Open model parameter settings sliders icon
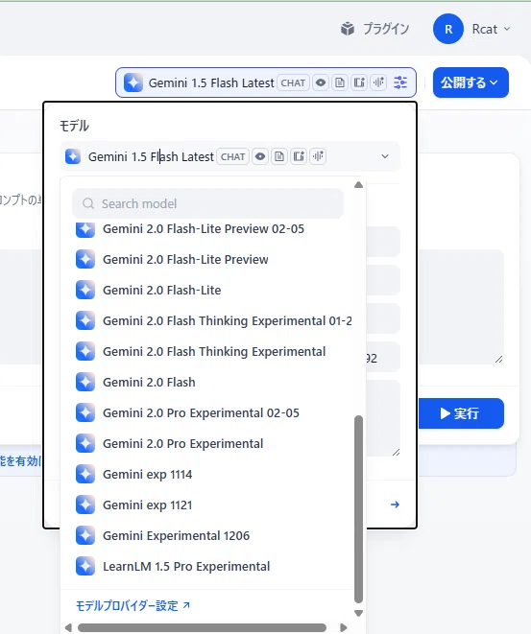Viewport: 531px width, 634px height. coord(400,82)
